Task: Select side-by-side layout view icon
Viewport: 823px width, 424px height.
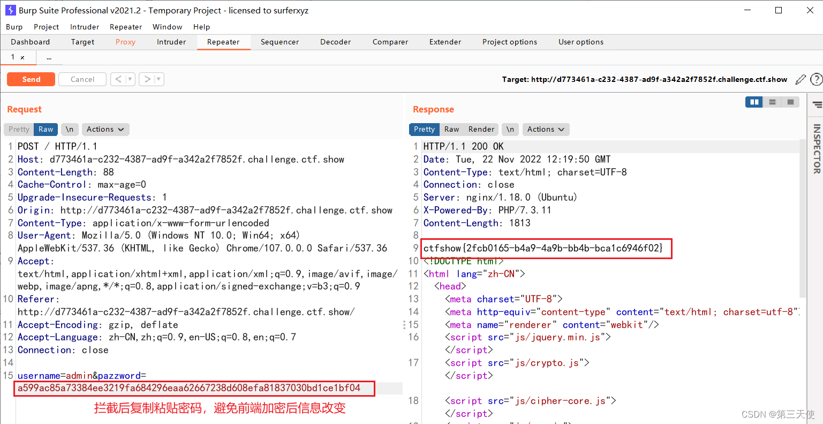Action: click(x=754, y=102)
